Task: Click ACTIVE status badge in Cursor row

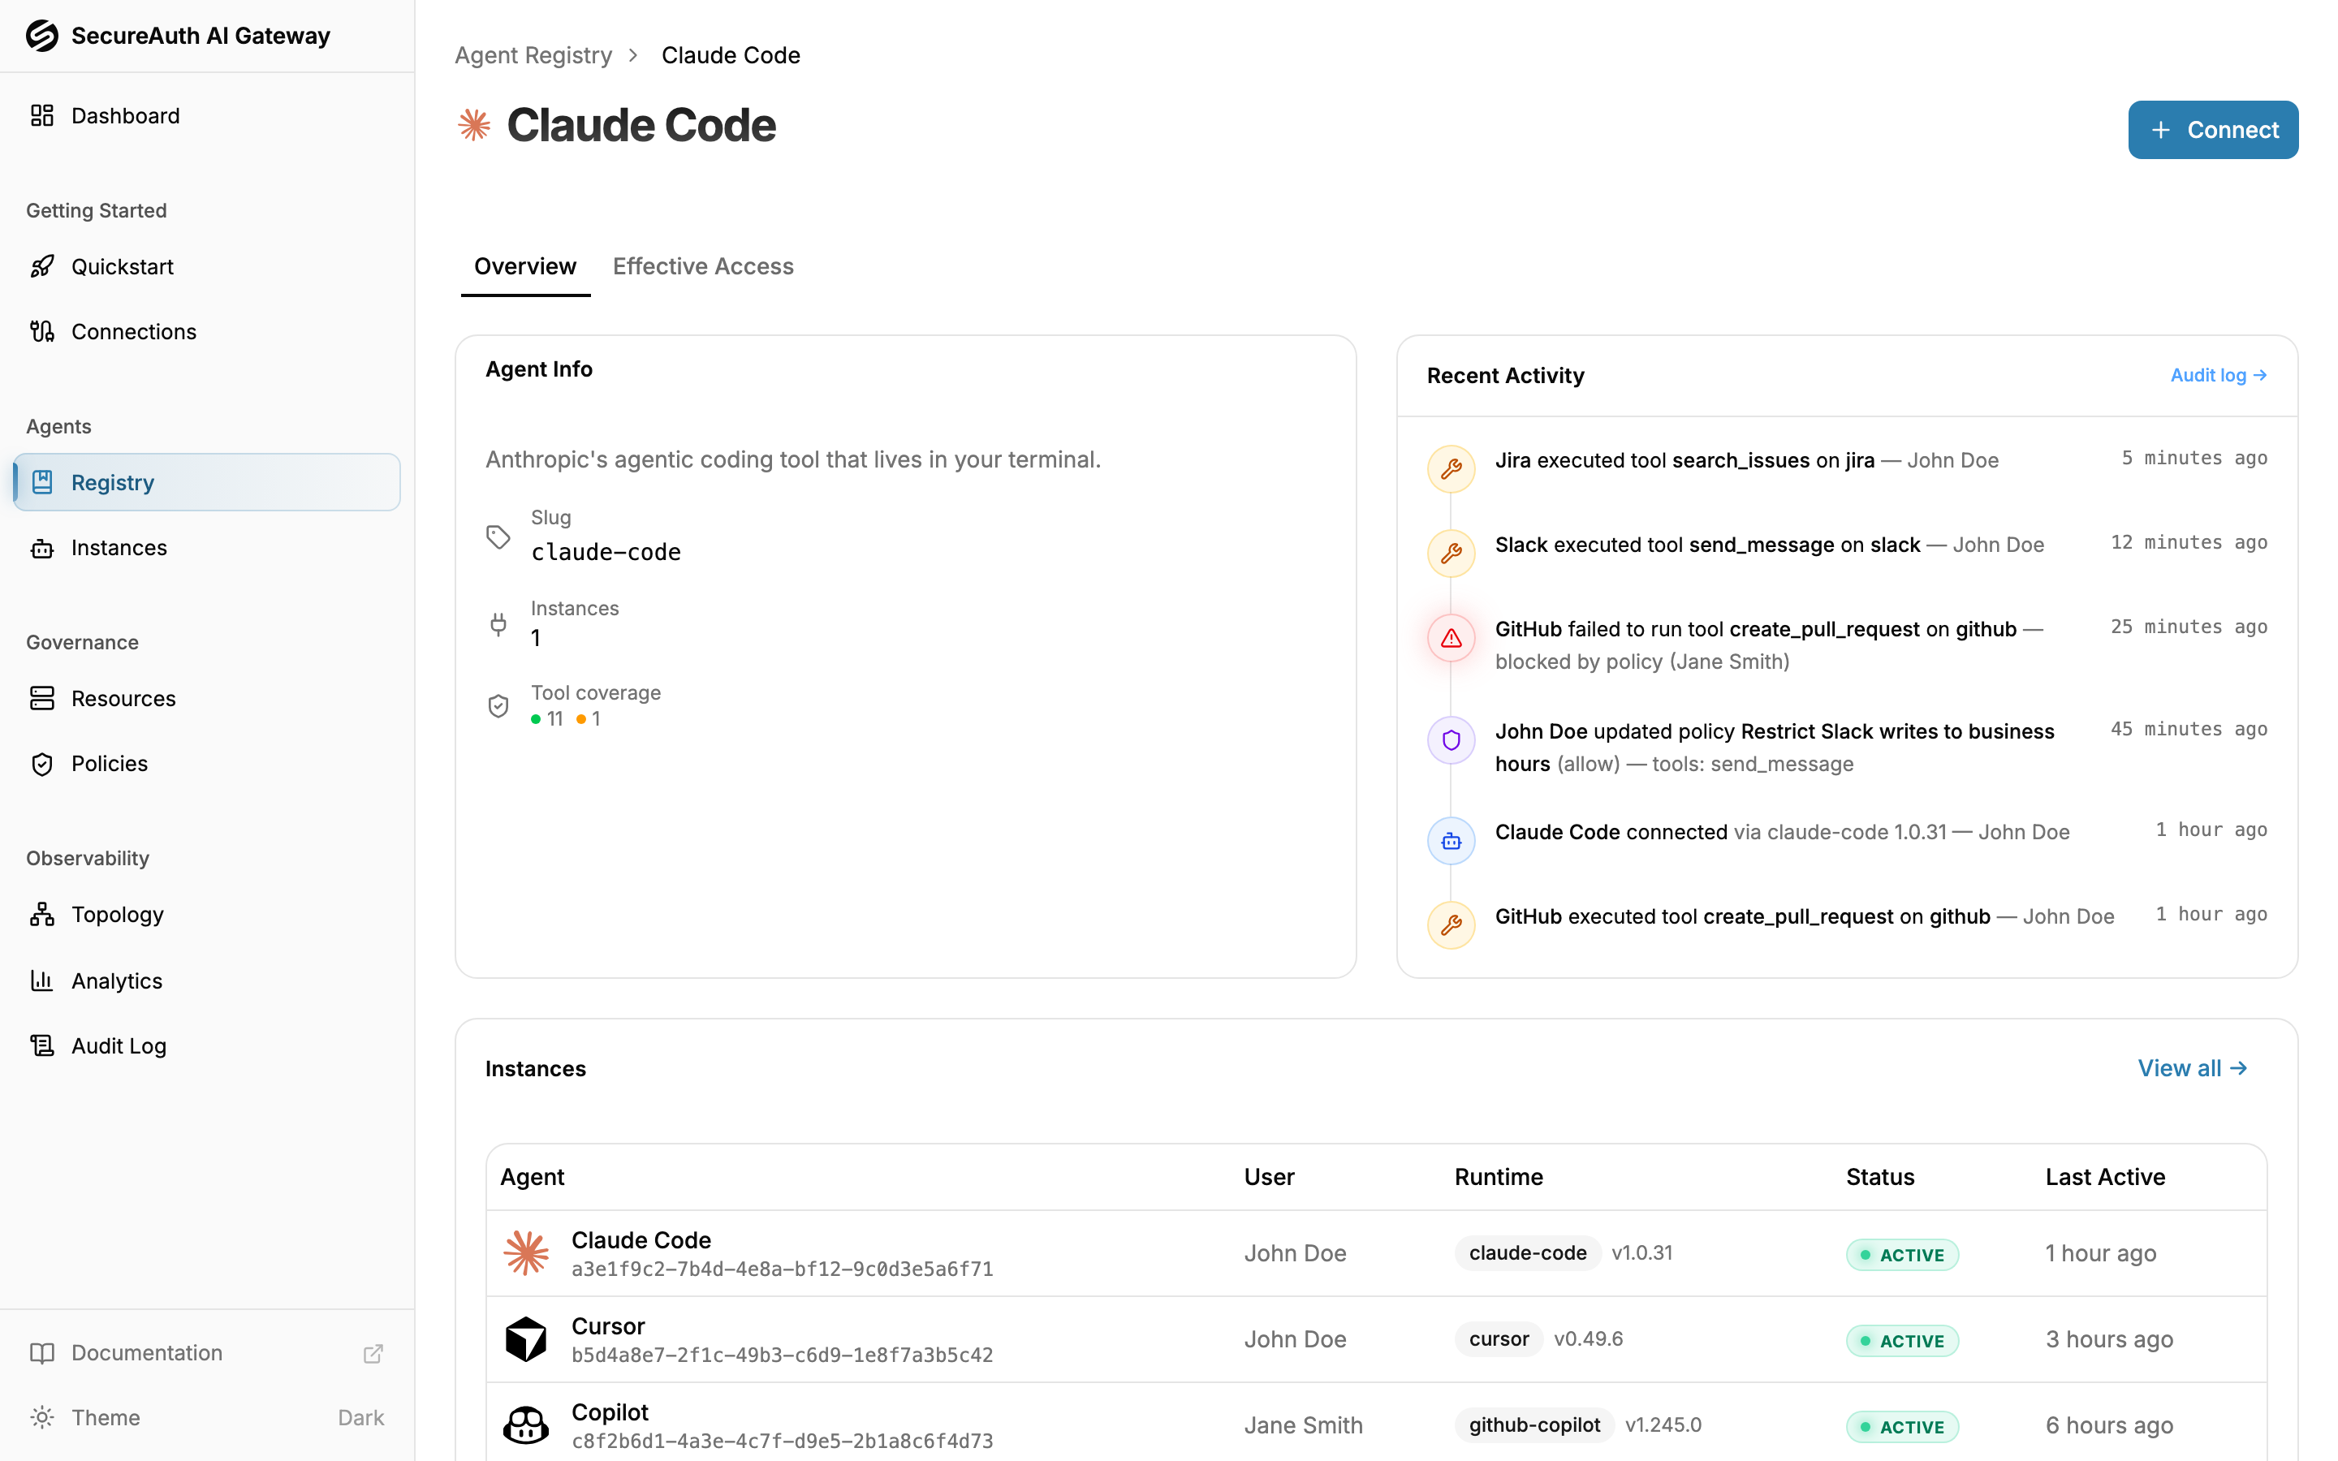Action: click(1902, 1341)
